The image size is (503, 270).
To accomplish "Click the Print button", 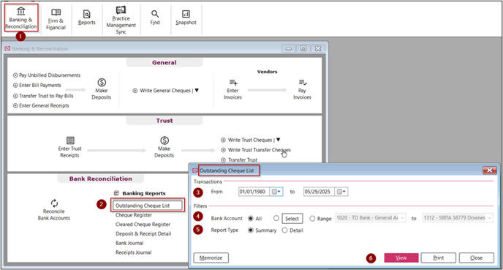I will (x=439, y=258).
